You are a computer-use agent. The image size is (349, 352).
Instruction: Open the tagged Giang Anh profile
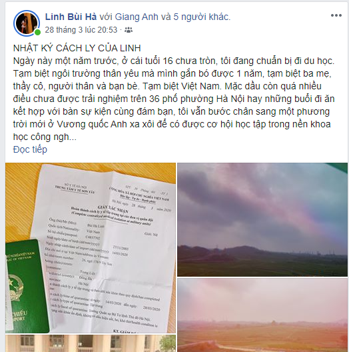[137, 17]
